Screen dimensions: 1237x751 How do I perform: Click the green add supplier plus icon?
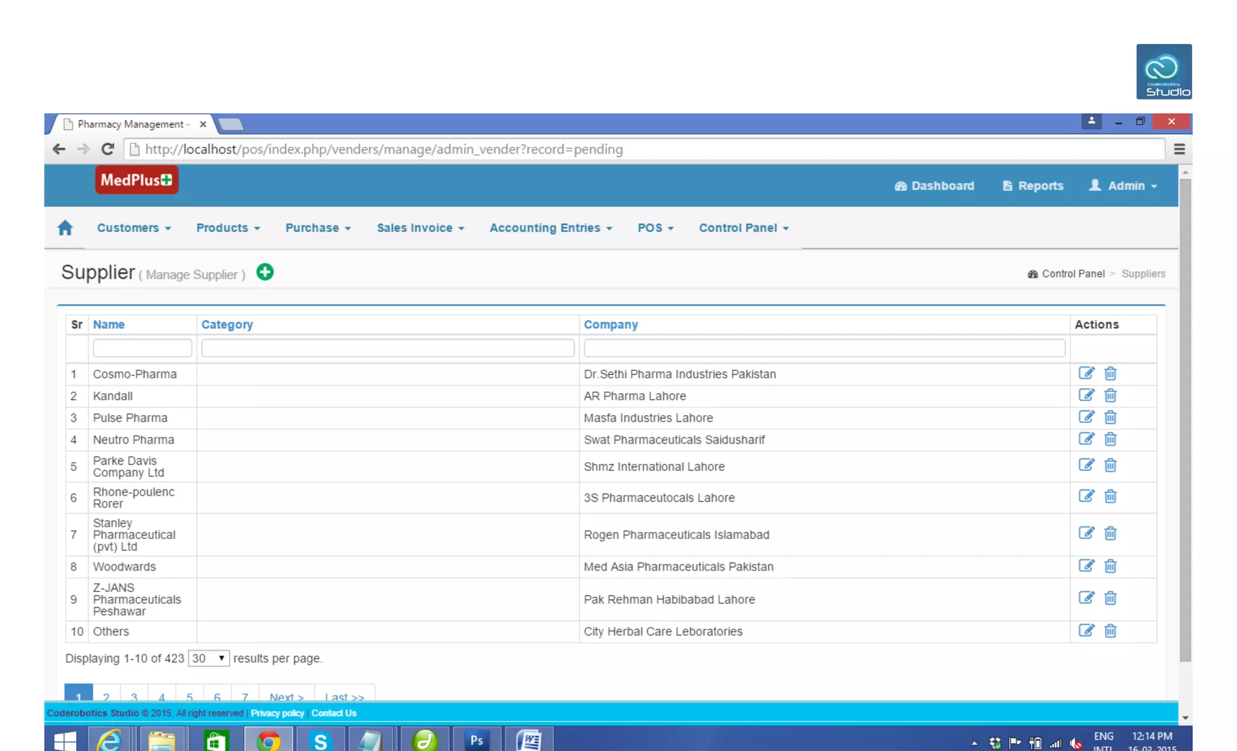[265, 272]
